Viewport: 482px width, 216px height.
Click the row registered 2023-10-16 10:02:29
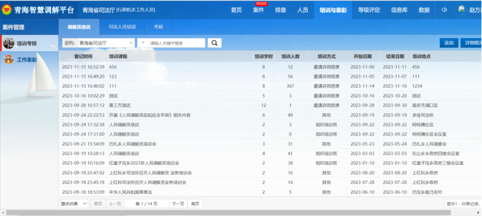tap(270, 96)
